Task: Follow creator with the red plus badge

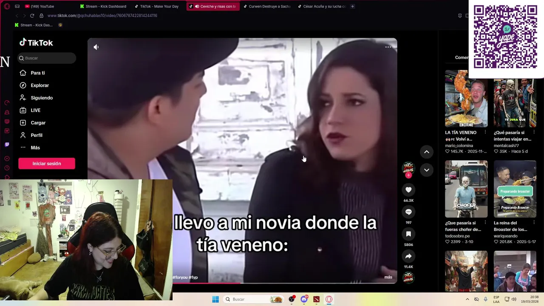Action: click(408, 175)
